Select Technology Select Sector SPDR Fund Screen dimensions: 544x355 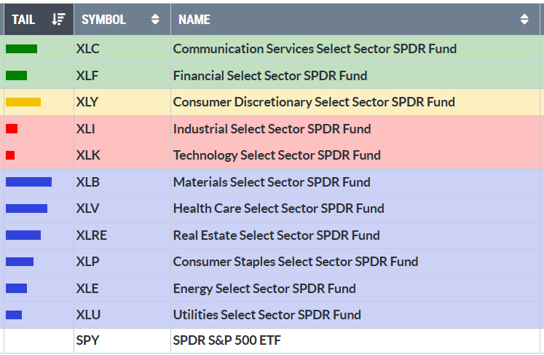(x=277, y=155)
